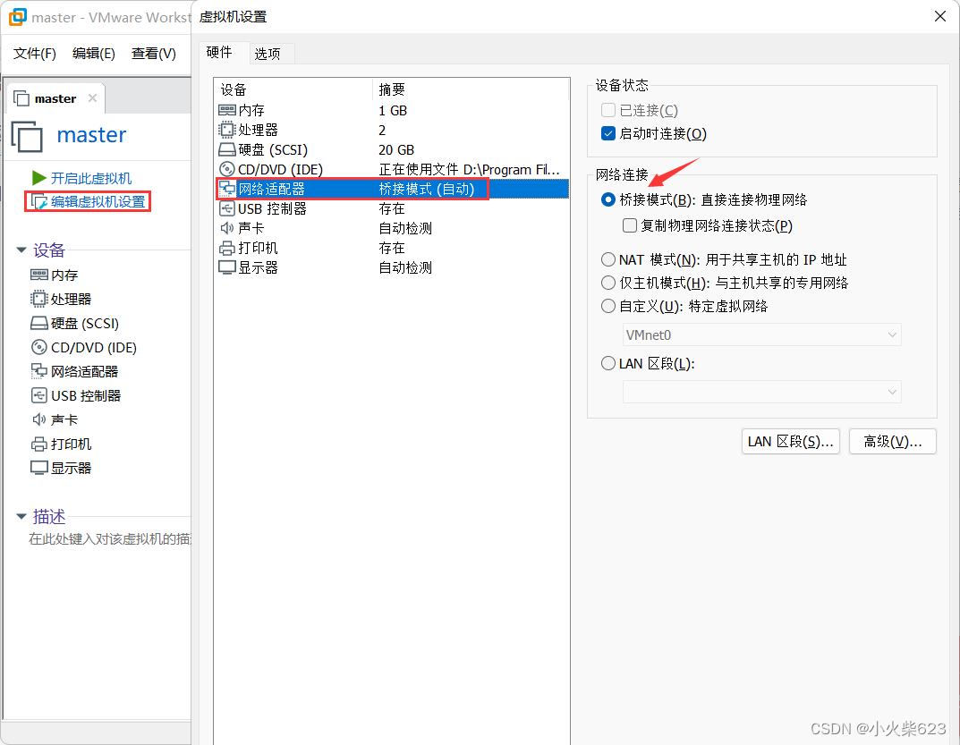The image size is (960, 745).
Task: Collapse the 描述 section in main window
Action: click(21, 517)
